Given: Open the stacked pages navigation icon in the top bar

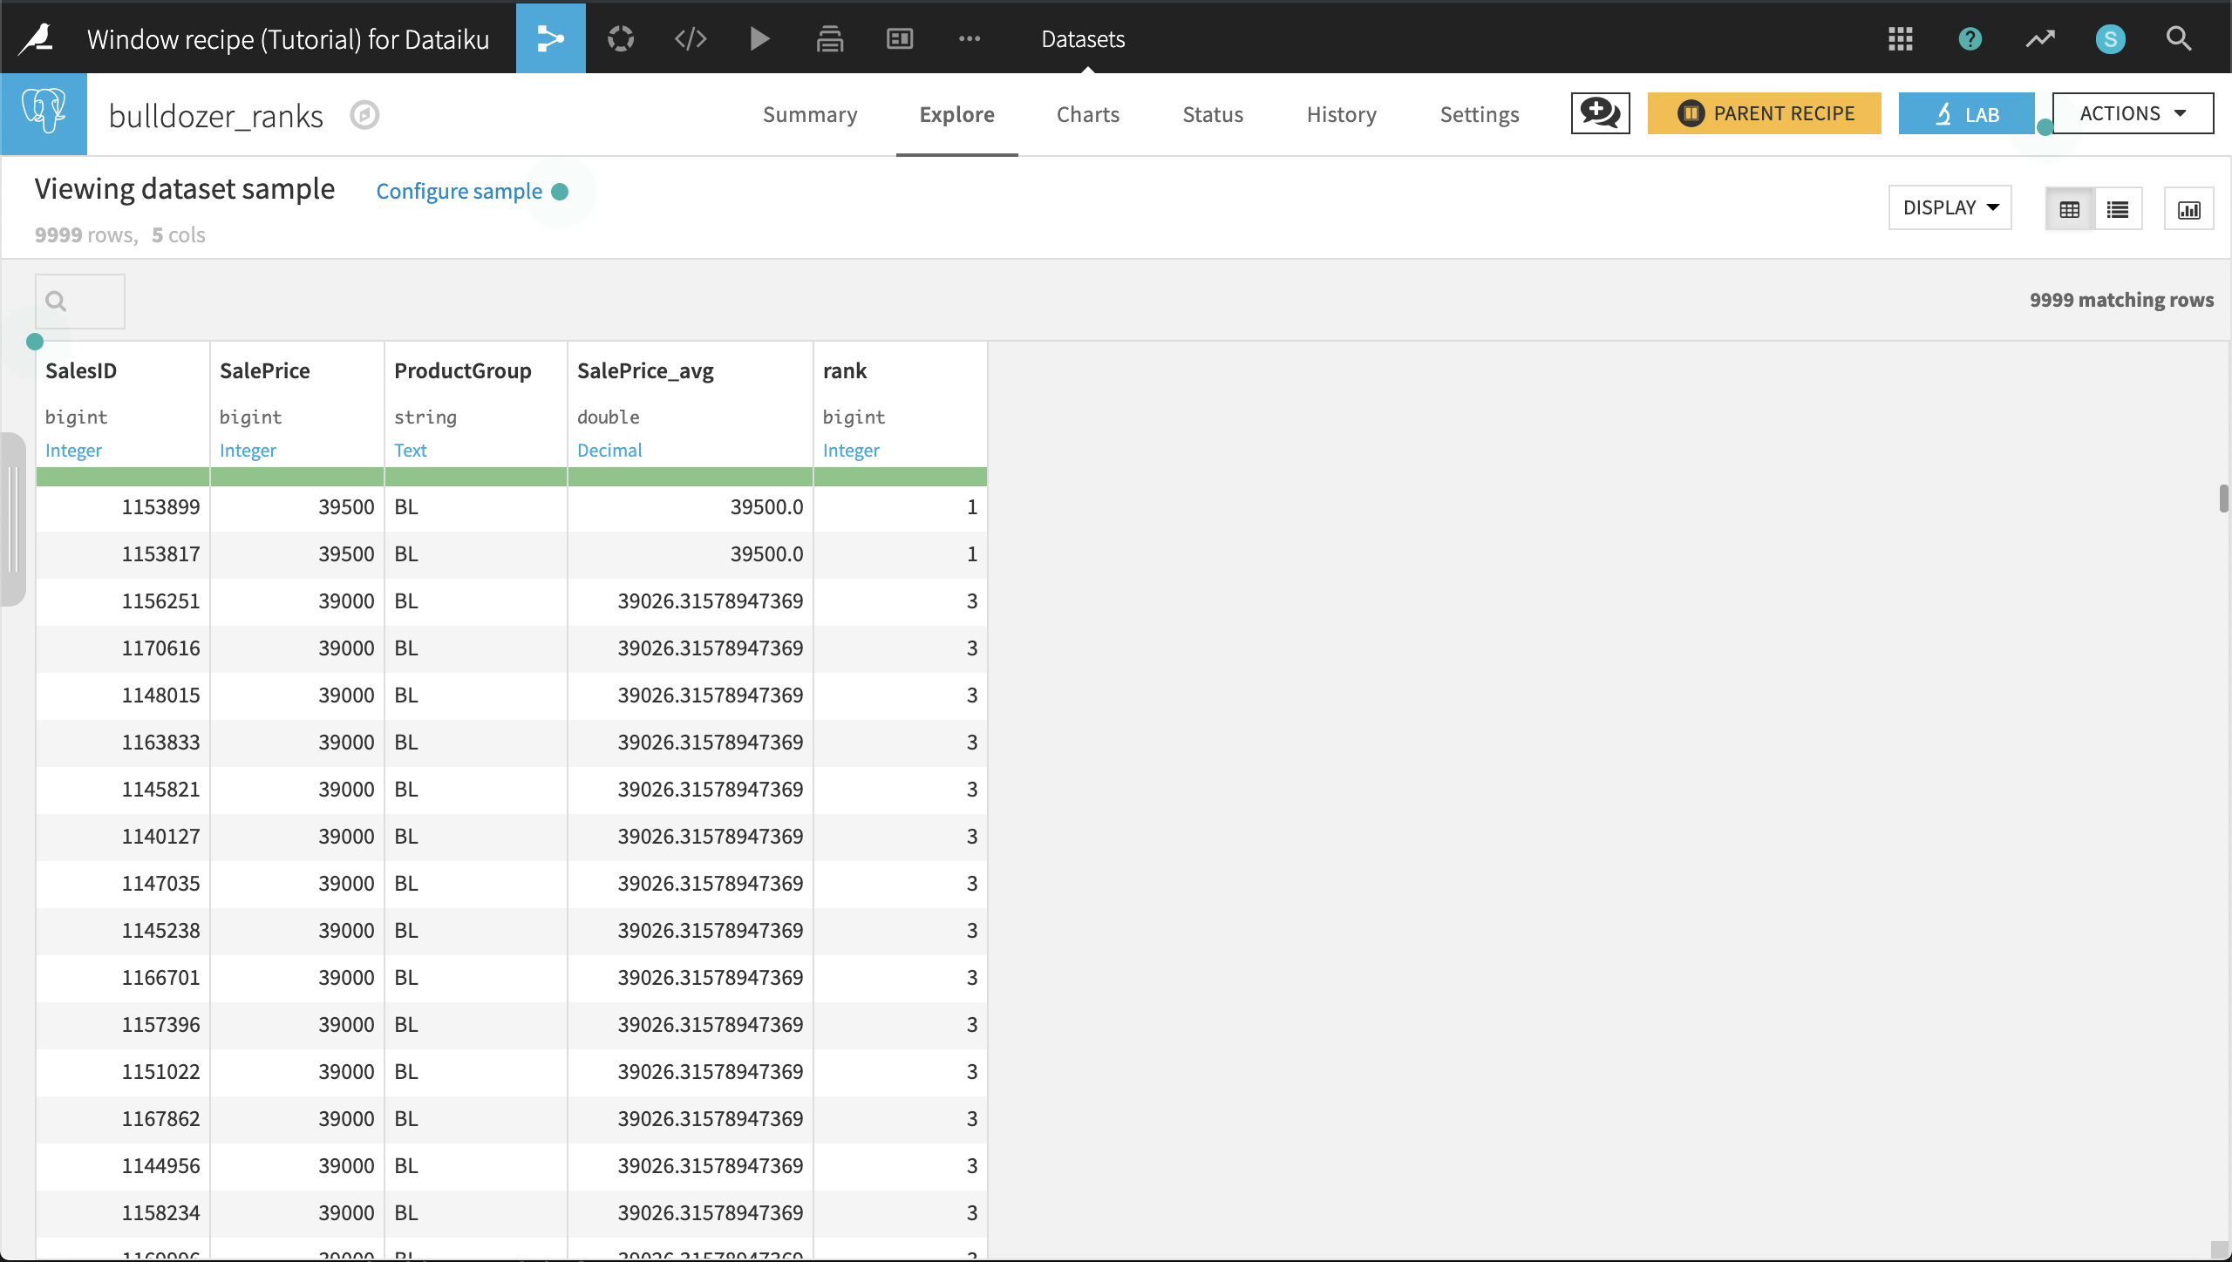Looking at the screenshot, I should pyautogui.click(x=829, y=38).
